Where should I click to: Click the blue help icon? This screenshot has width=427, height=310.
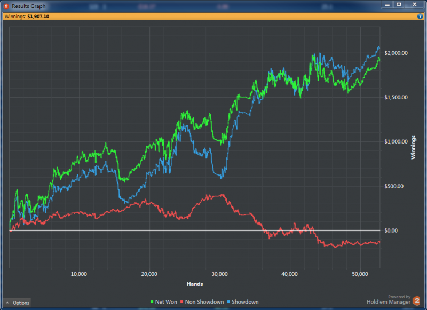coord(420,17)
